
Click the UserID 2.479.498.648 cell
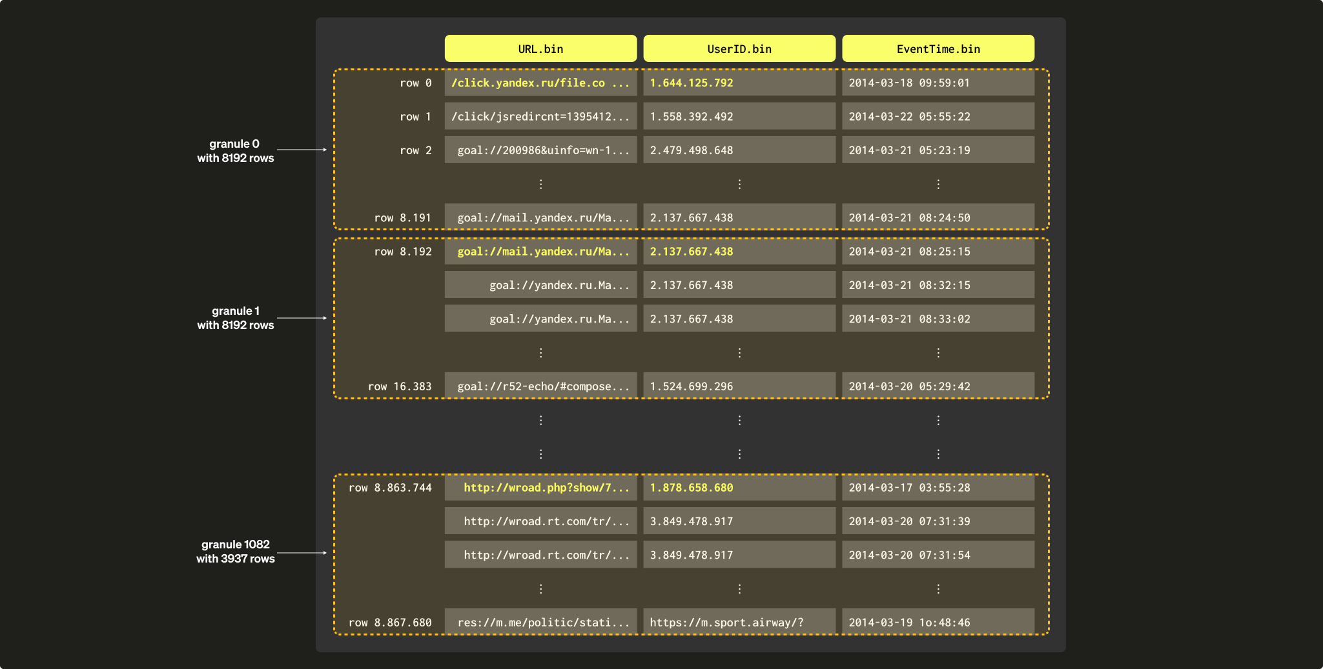click(x=739, y=150)
